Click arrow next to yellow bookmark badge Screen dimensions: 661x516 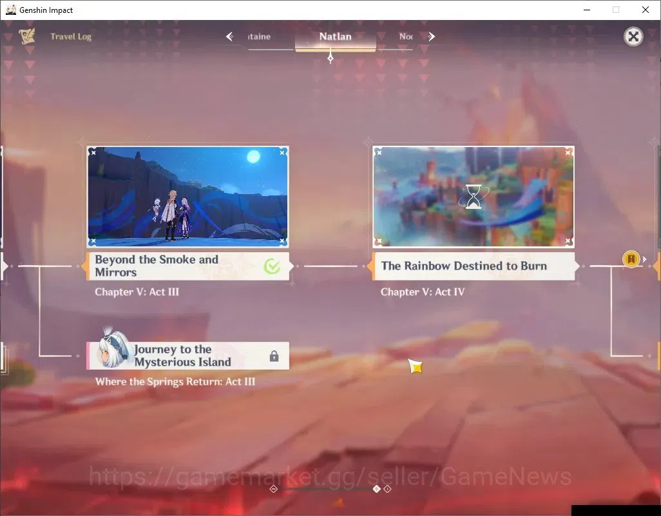[x=644, y=259]
